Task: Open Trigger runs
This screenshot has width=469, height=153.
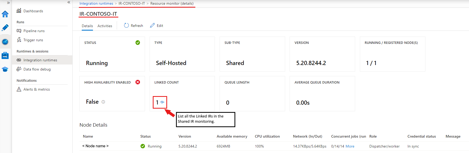Action: tap(33, 40)
